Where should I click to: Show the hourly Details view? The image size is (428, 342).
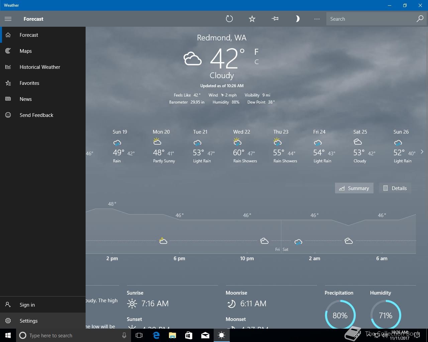[x=395, y=188]
